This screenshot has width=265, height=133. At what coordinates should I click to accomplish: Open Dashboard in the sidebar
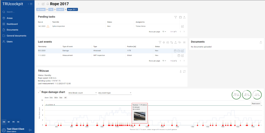pos(12,24)
